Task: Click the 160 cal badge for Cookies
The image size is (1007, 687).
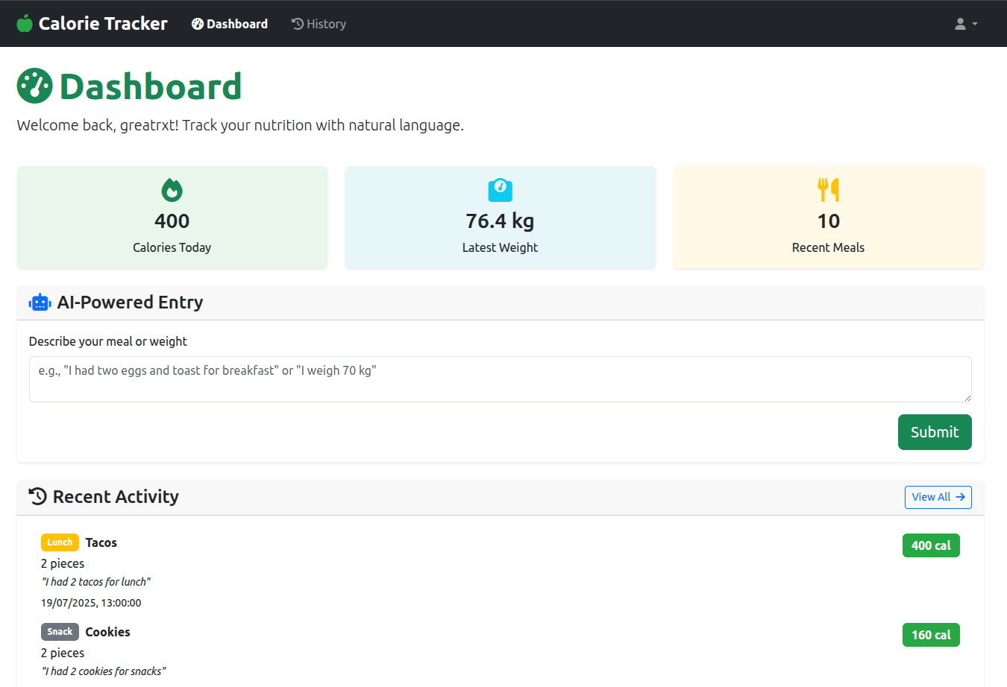Action: [931, 634]
